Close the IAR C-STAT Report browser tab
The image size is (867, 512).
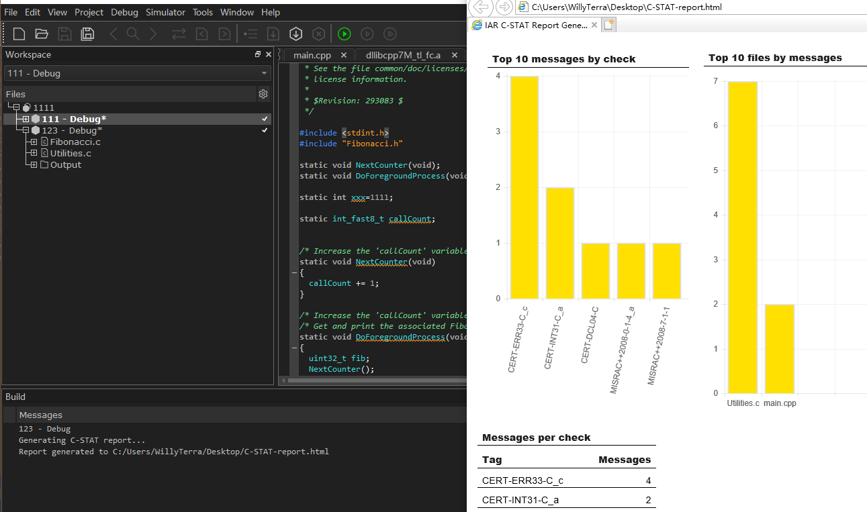click(x=594, y=25)
